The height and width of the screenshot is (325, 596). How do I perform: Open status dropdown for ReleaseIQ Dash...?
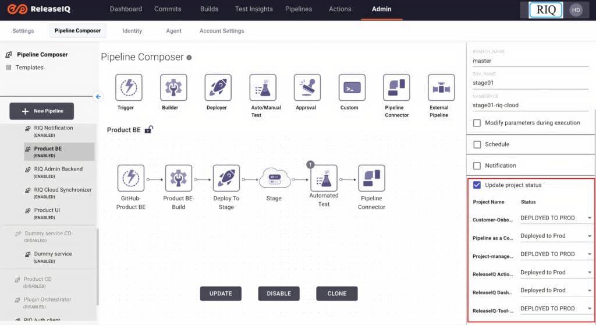click(556, 291)
